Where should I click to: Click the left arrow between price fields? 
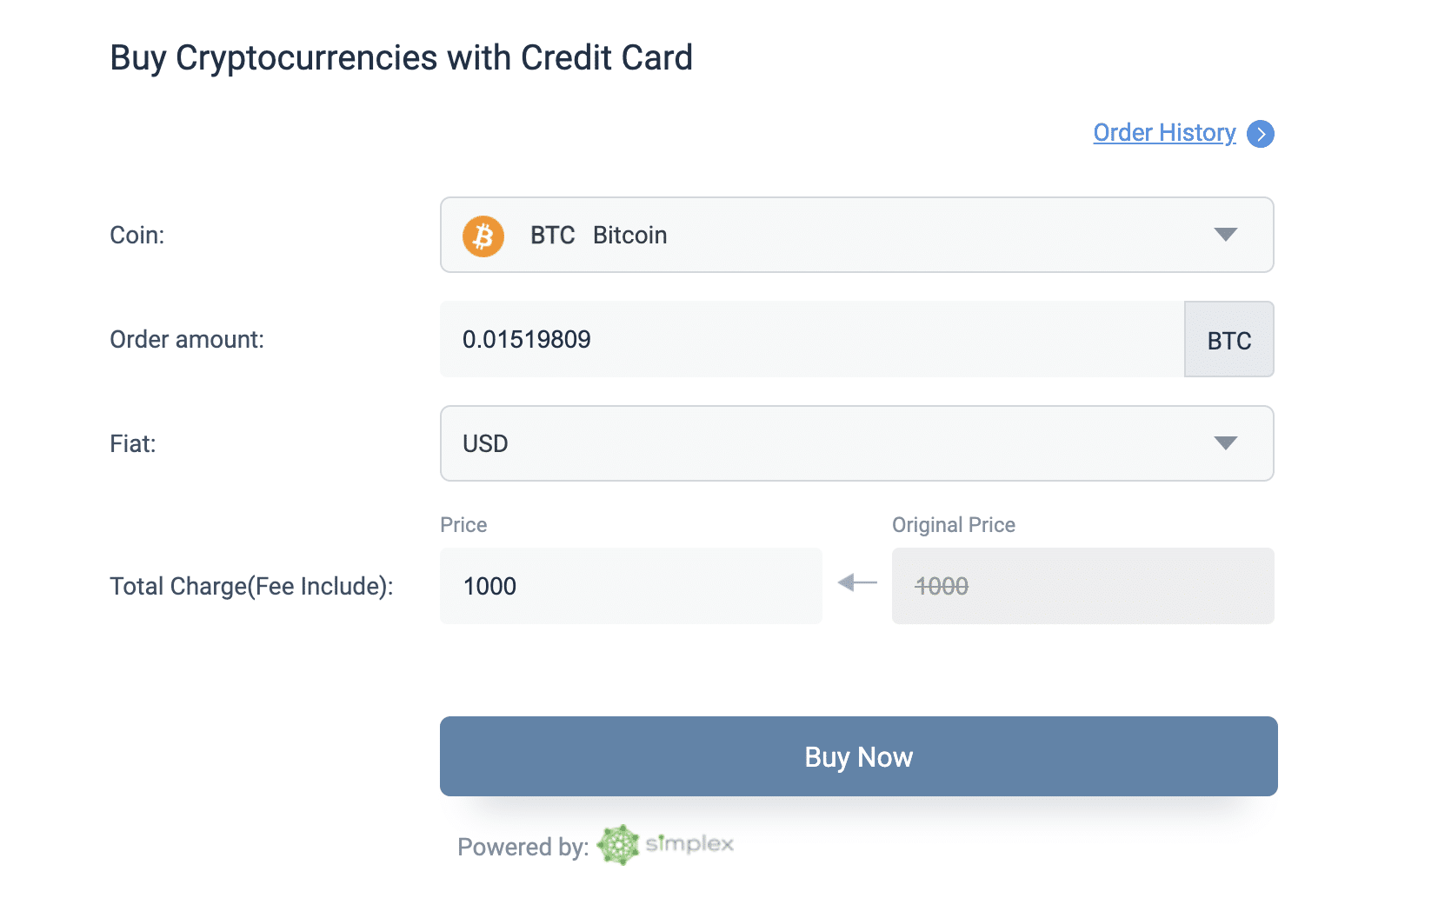coord(857,583)
